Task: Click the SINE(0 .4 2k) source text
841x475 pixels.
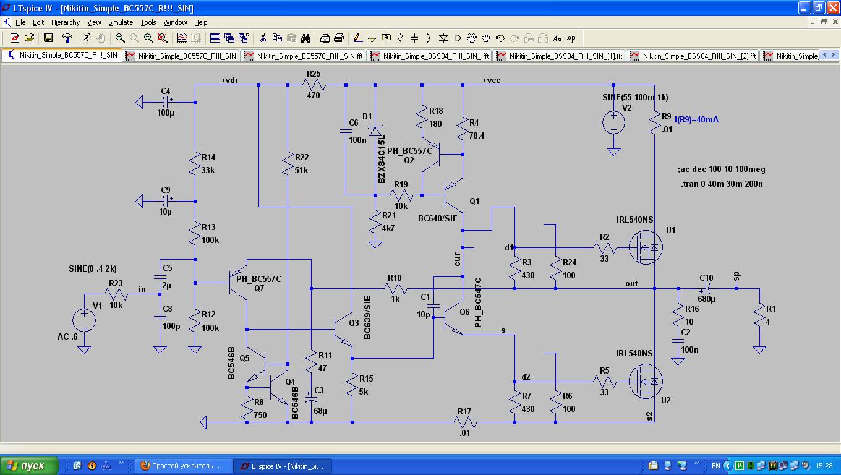Action: click(x=93, y=268)
